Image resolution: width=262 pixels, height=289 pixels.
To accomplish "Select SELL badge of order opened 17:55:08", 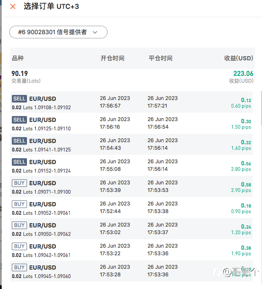I will pyautogui.click(x=19, y=162).
